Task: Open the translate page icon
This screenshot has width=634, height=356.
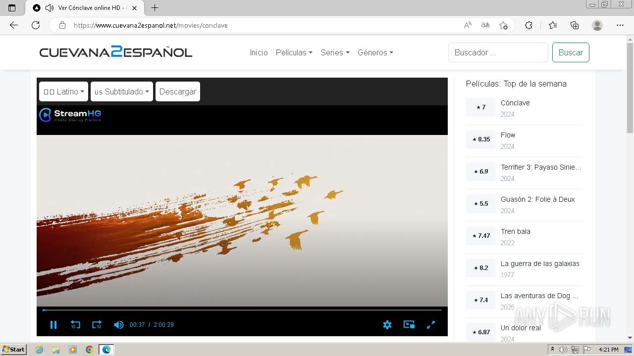Action: pos(485,25)
